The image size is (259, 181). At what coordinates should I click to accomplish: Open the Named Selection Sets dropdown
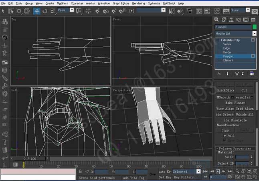163,10
